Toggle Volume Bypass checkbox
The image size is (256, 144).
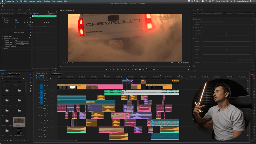tap(16, 20)
